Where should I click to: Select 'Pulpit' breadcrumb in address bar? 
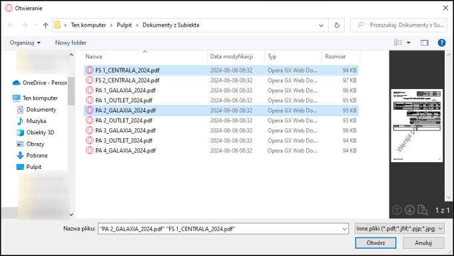tap(124, 25)
